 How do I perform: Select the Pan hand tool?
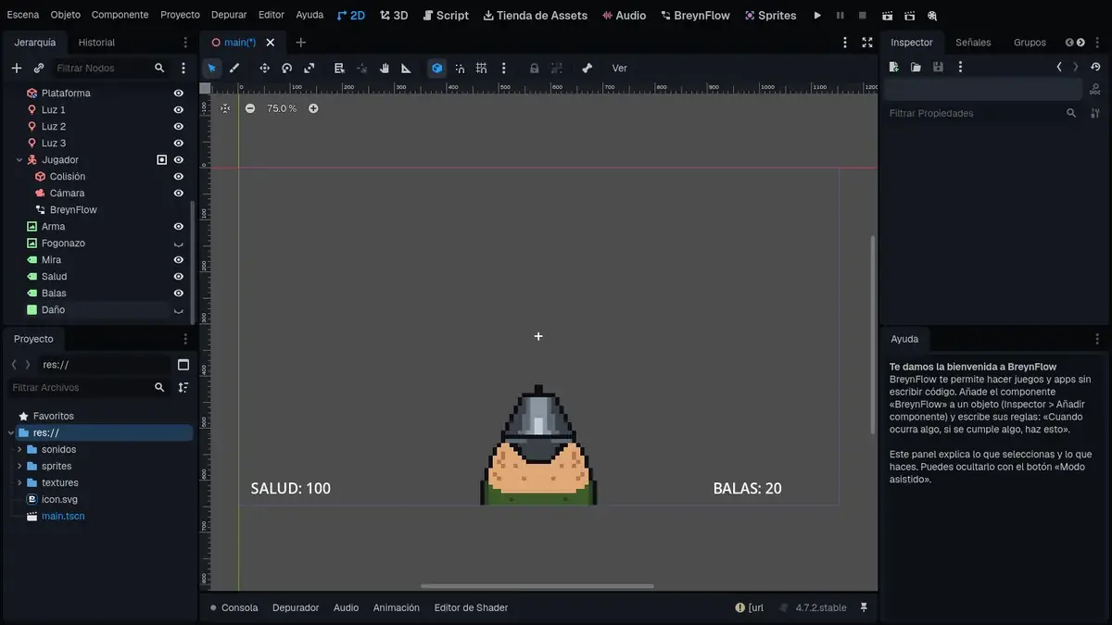(384, 68)
